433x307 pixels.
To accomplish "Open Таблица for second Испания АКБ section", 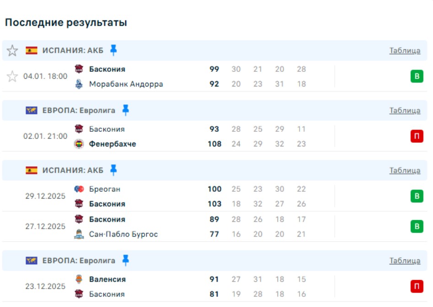I will (x=405, y=171).
